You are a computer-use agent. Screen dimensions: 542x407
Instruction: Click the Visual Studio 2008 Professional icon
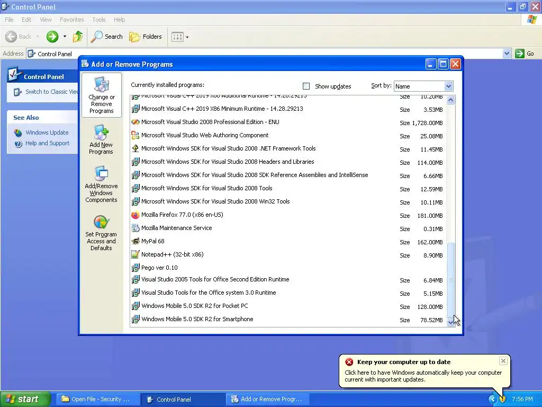click(x=135, y=122)
